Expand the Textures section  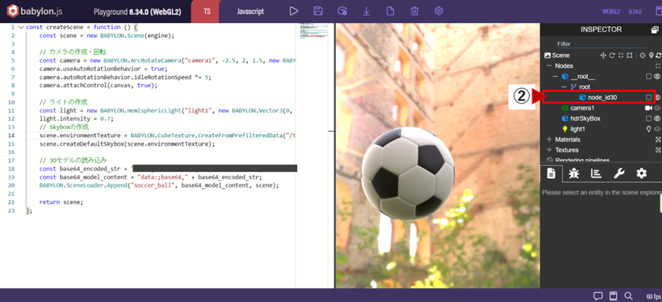pos(549,150)
